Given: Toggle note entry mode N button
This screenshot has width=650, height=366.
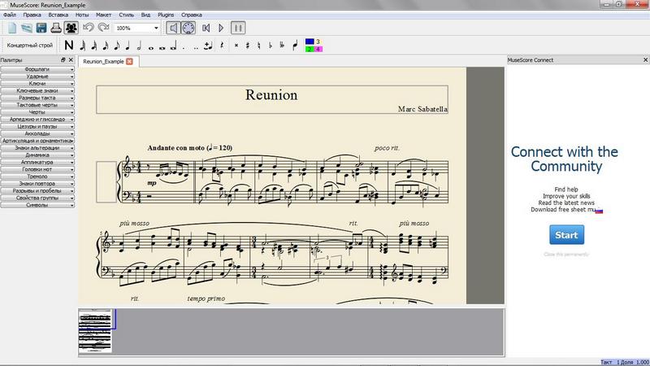Looking at the screenshot, I should click(x=69, y=46).
